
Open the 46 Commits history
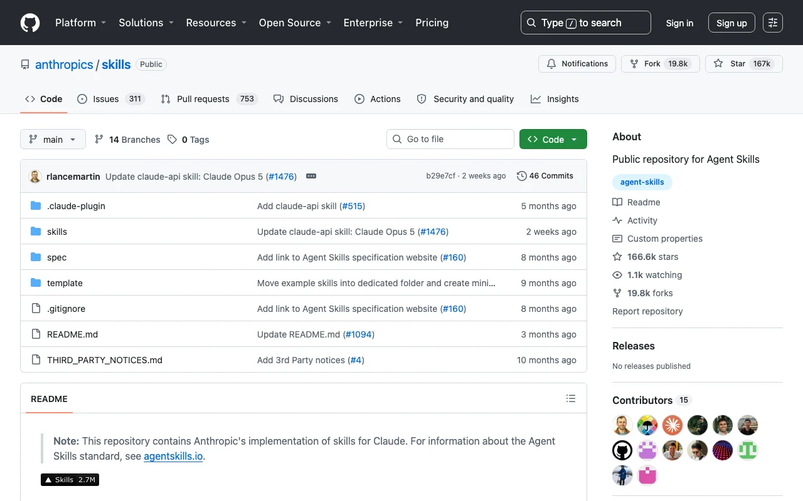[x=545, y=176]
